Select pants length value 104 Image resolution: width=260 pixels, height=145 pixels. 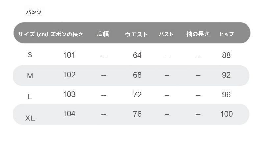click(69, 114)
